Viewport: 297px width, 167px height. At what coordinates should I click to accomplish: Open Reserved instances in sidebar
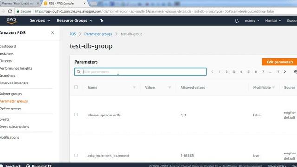click(x=14, y=83)
